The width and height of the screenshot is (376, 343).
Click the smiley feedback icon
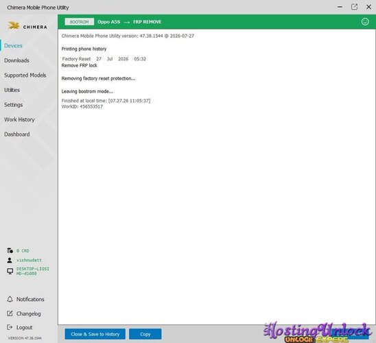365,22
